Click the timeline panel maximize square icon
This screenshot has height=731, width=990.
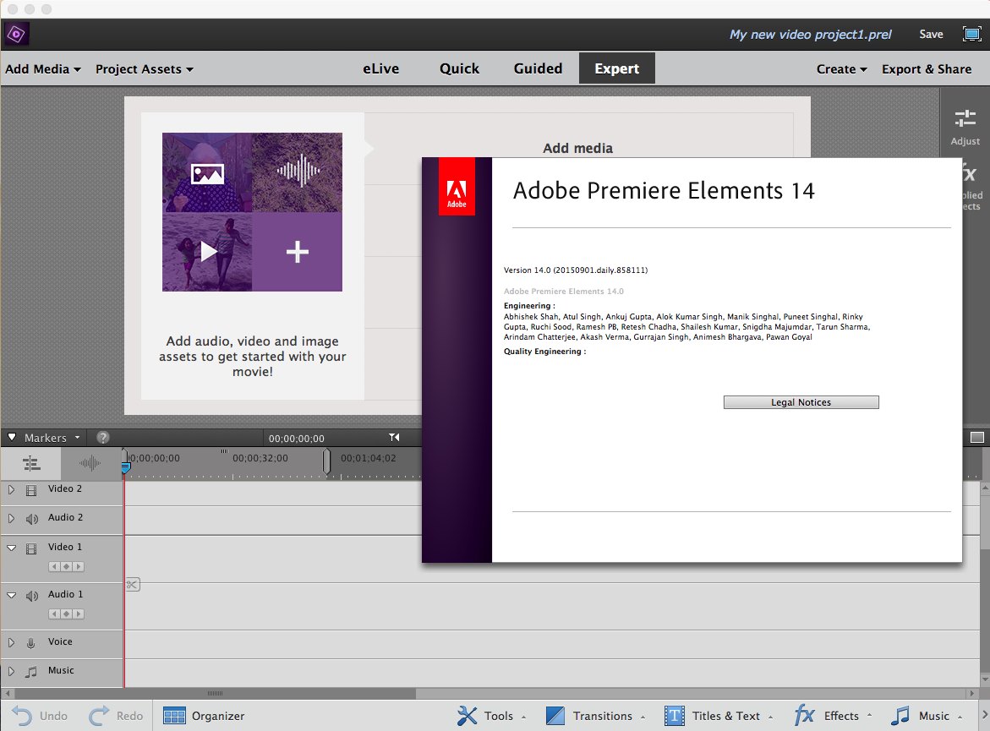click(976, 438)
